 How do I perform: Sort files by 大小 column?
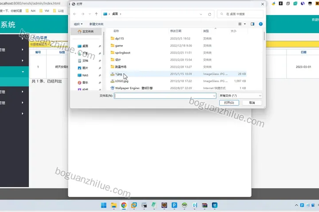click(233, 31)
